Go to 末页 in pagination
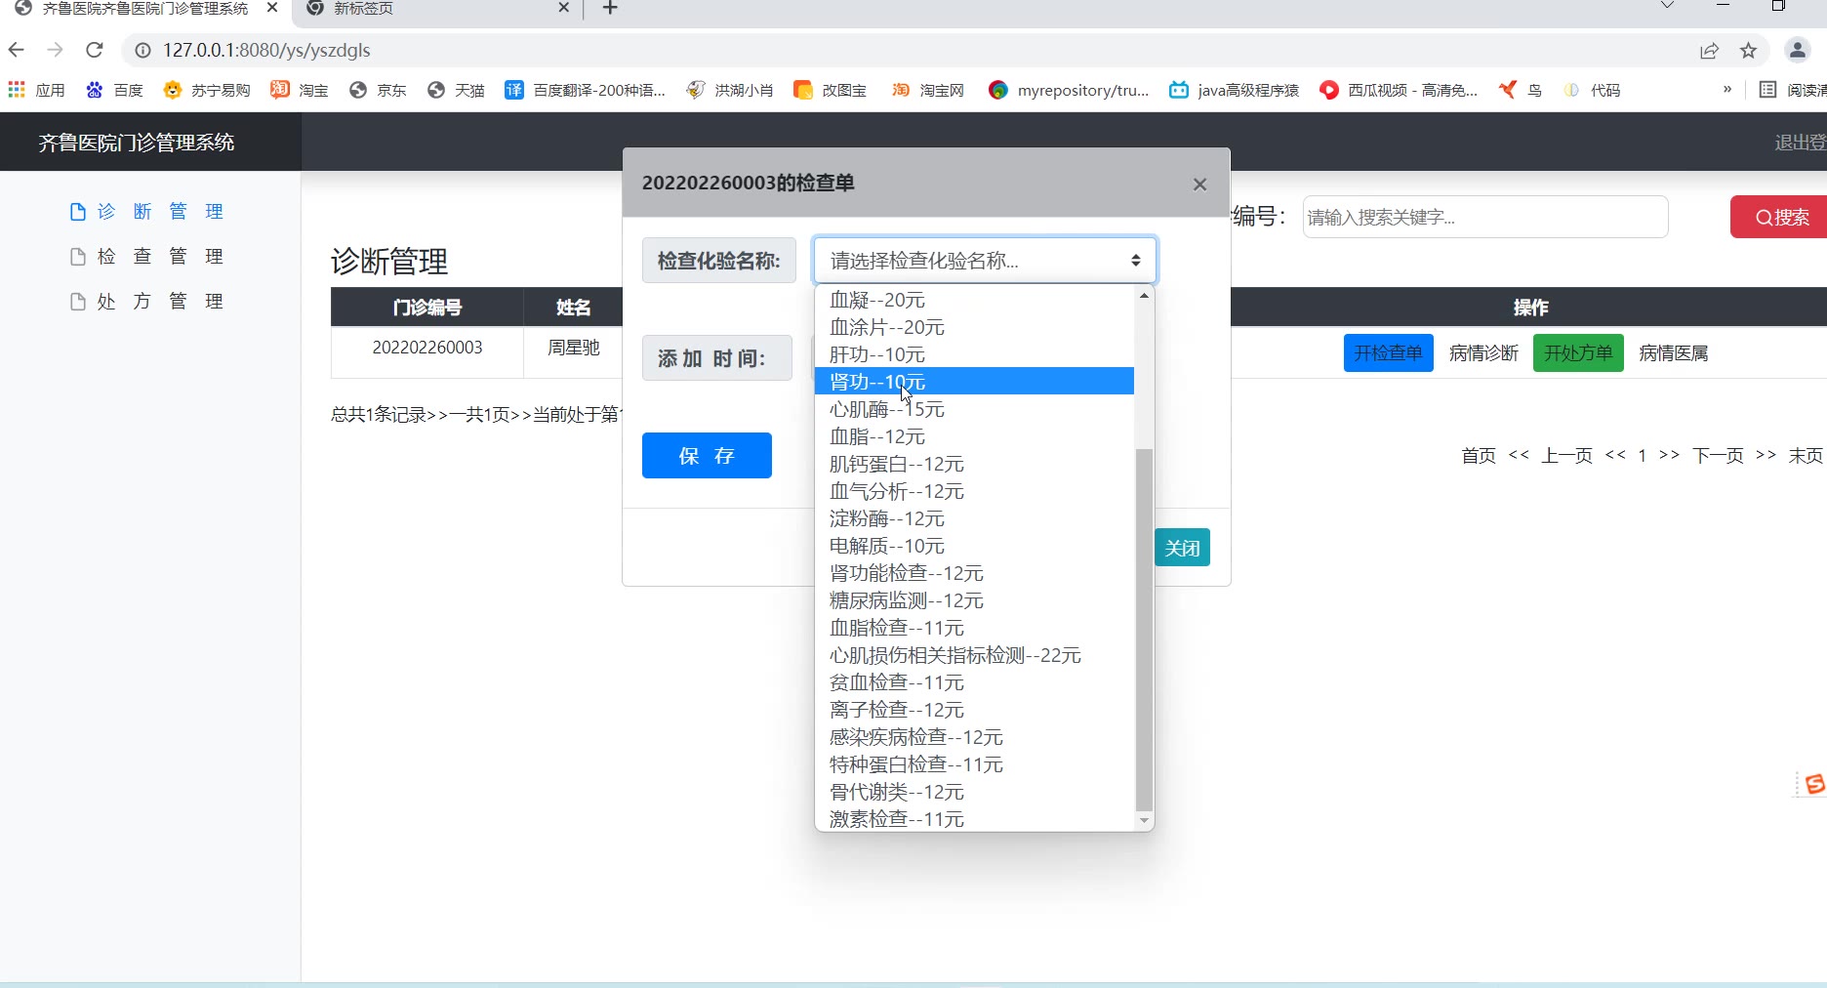The width and height of the screenshot is (1827, 988). pyautogui.click(x=1806, y=456)
